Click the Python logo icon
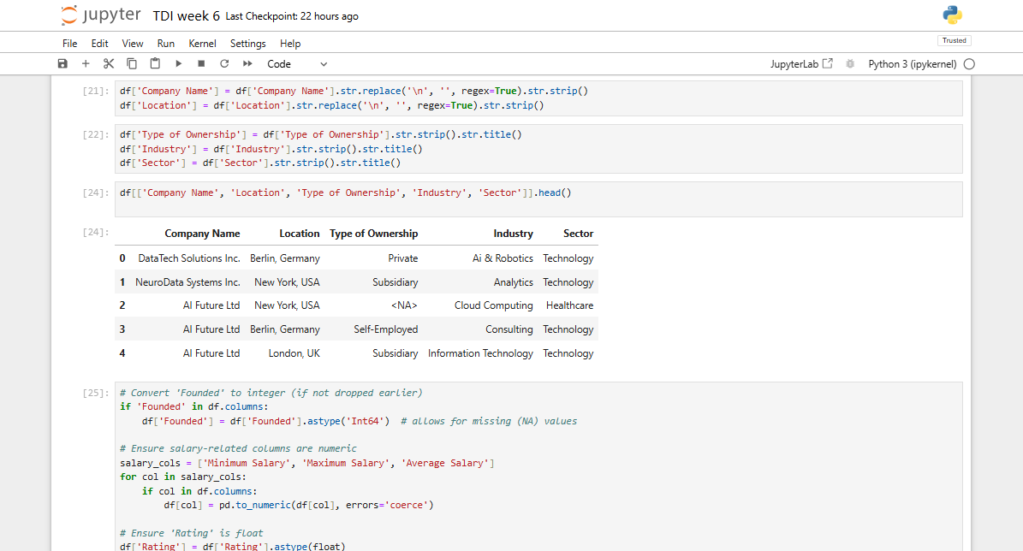This screenshot has height=551, width=1023. click(953, 15)
